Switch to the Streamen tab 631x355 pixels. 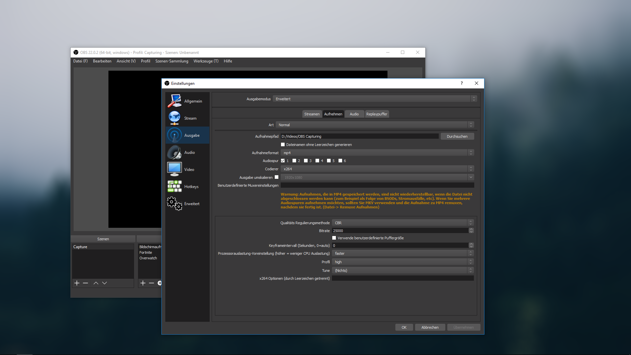(x=312, y=114)
